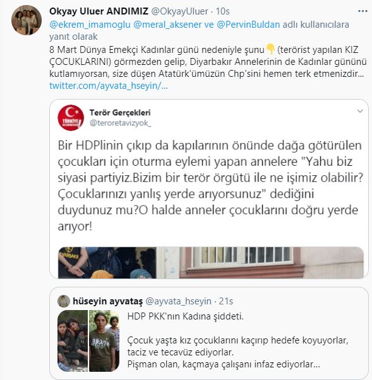Open the 10s tweet timestamp
Image resolution: width=372 pixels, height=380 pixels.
(223, 11)
